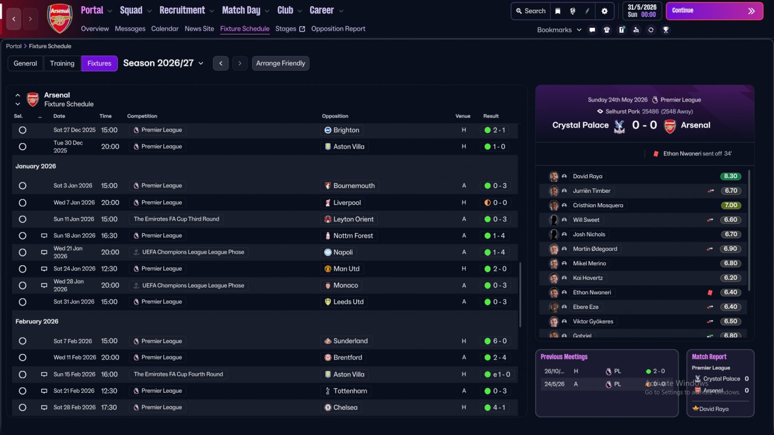Go to the previous season with the left arrow

[x=221, y=63]
